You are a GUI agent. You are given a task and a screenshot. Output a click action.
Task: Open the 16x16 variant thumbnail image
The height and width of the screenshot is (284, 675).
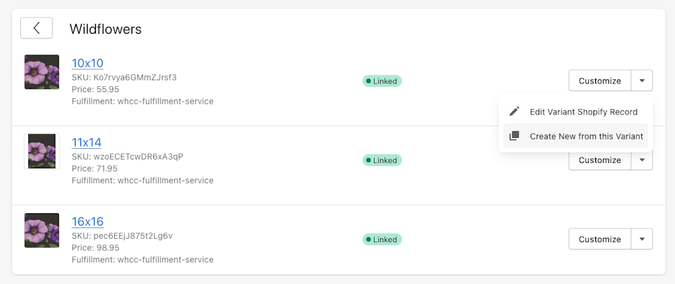(41, 230)
